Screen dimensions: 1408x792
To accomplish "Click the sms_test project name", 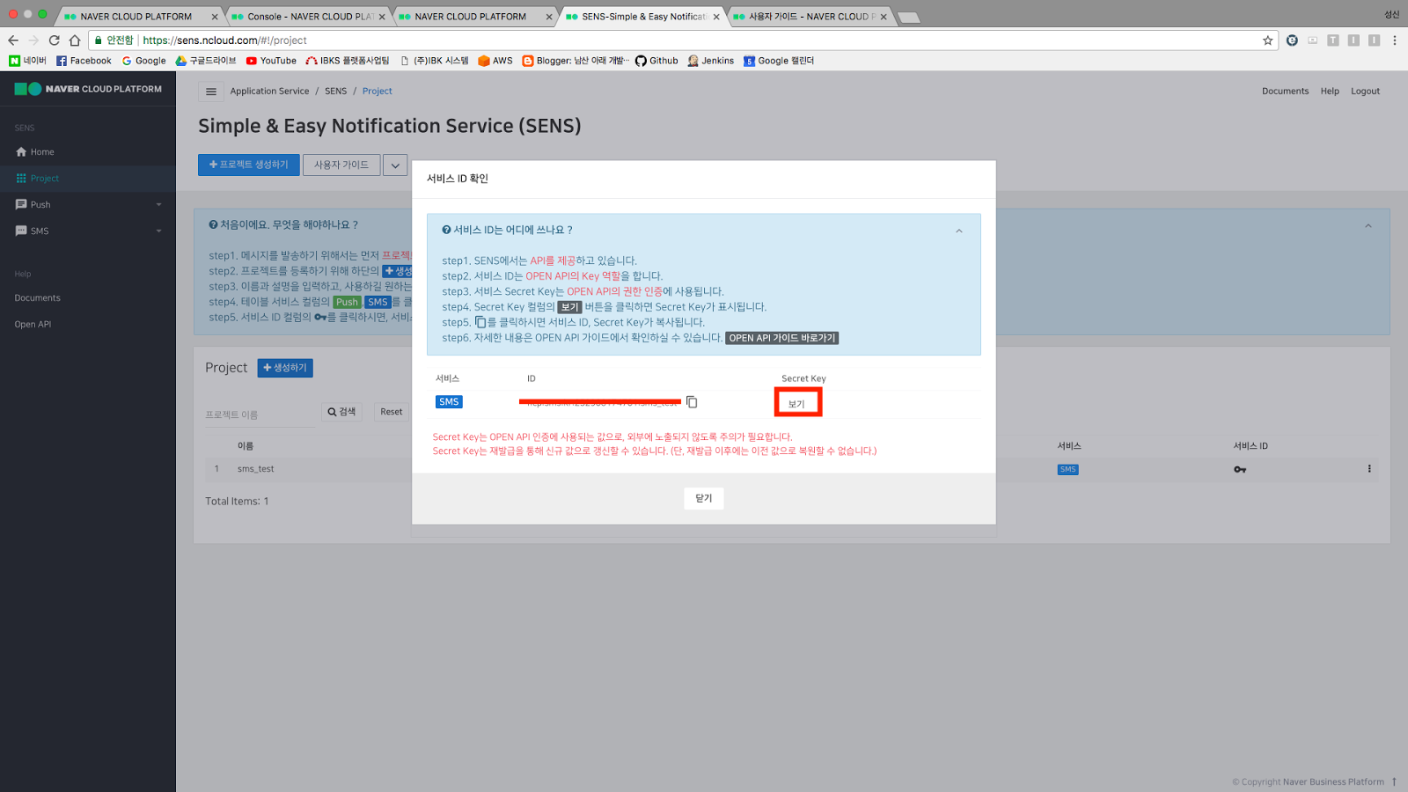I will click(255, 469).
